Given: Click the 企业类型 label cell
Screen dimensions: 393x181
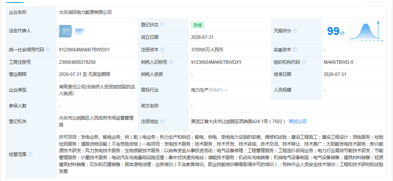Looking at the screenshot, I should point(31,90).
